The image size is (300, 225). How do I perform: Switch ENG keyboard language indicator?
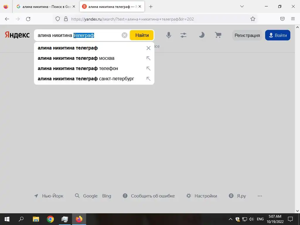click(x=260, y=219)
